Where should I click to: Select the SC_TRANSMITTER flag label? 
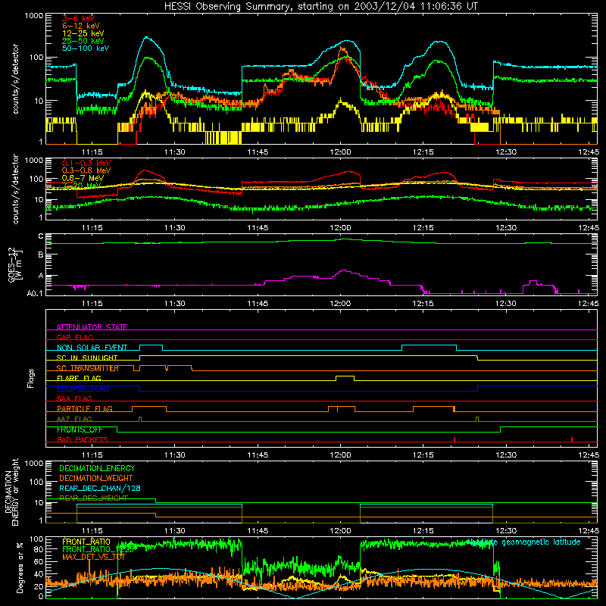88,368
